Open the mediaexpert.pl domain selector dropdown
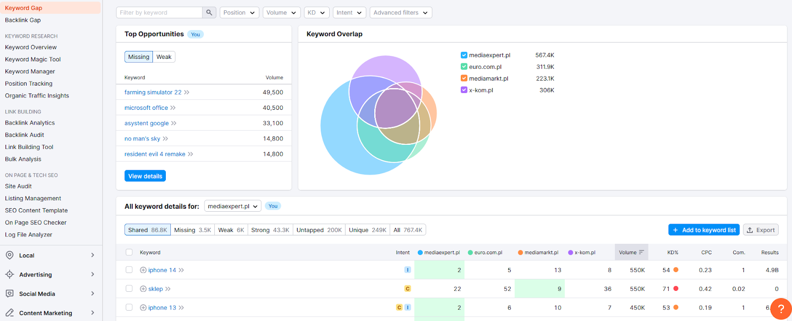 point(233,206)
